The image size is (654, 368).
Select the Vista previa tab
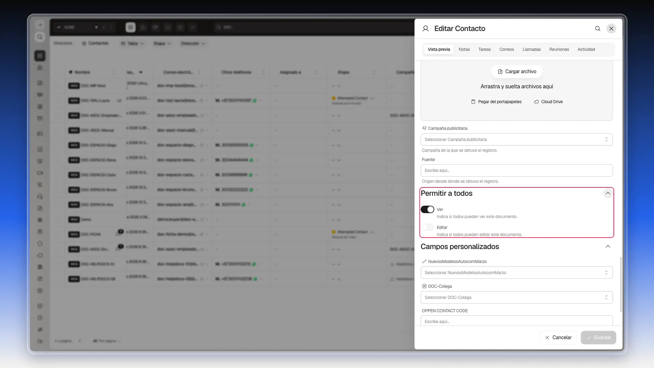coord(439,49)
